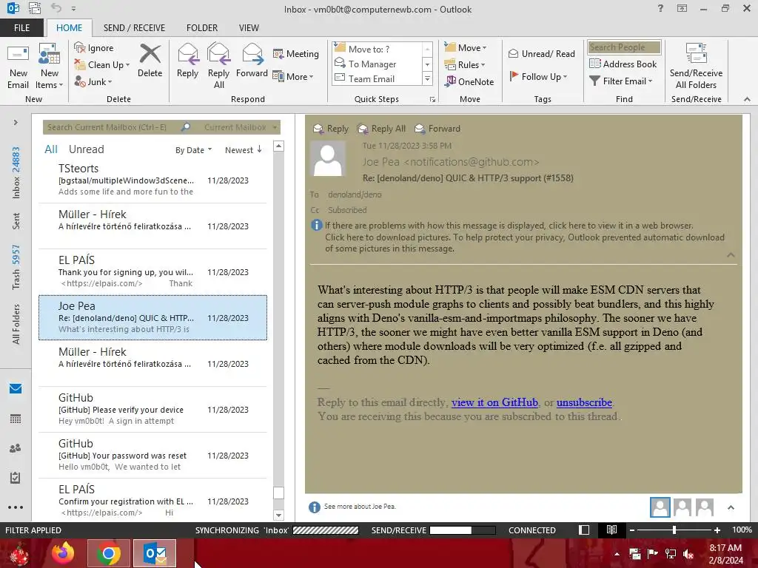The height and width of the screenshot is (568, 758).
Task: Click info icon beside See more about Joe Pea
Action: [x=314, y=507]
